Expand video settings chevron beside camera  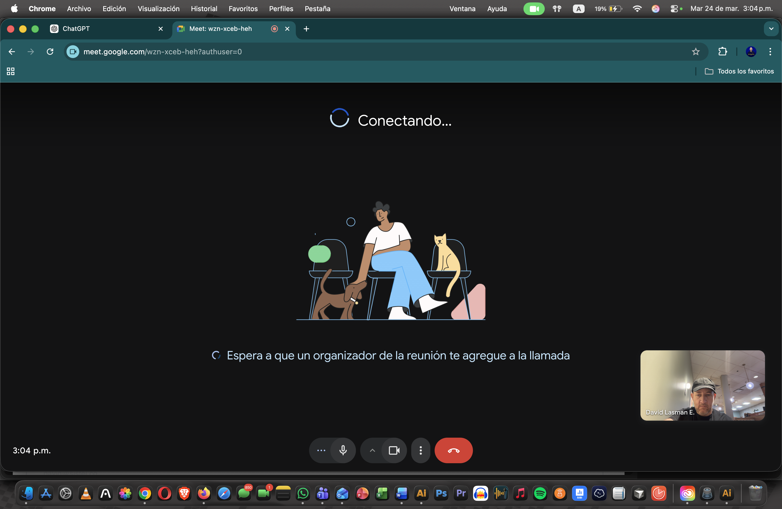pos(372,450)
